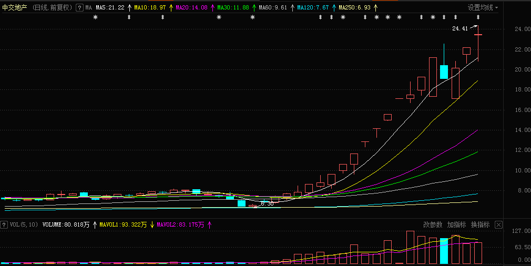This screenshot has width=531, height=266.
Task: Click the 改参数 button
Action: pos(433,224)
